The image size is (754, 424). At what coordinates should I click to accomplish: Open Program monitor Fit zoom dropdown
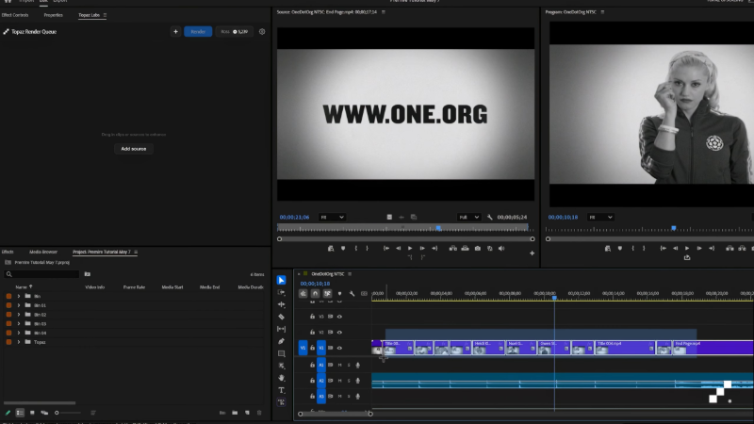[600, 218]
